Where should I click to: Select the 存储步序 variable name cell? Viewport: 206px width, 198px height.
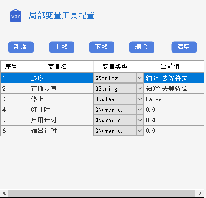[61, 88]
